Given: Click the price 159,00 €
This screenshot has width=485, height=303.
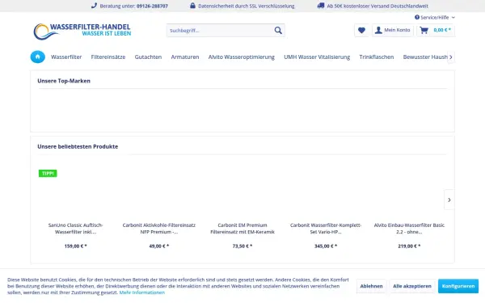Looking at the screenshot, I should (75, 246).
